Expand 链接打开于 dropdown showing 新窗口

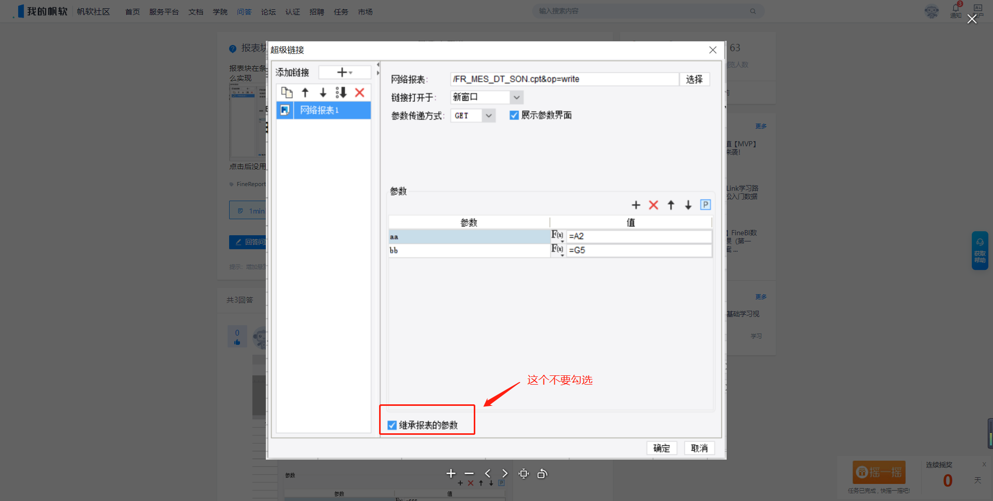point(516,97)
